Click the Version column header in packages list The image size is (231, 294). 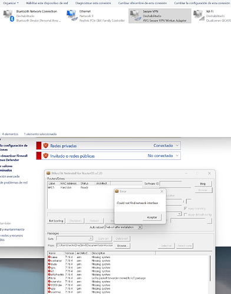[70, 253]
